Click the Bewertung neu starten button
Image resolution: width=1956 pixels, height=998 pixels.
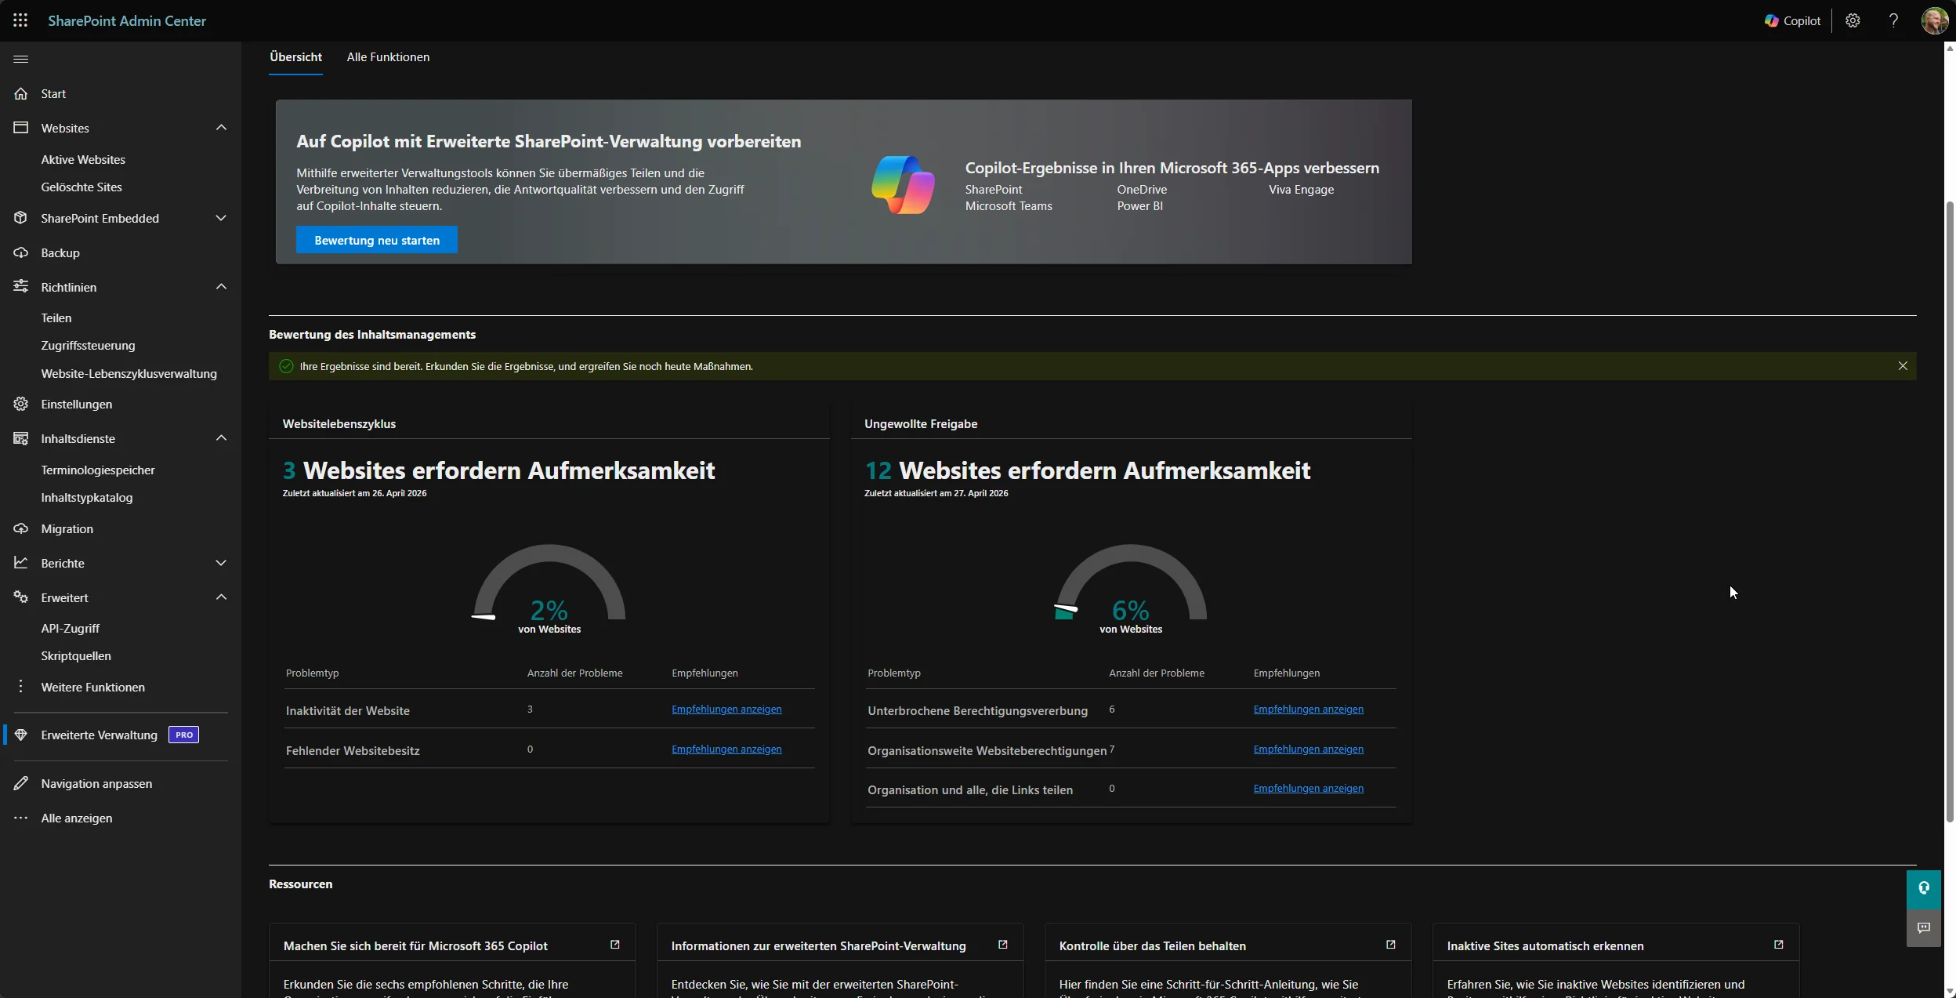click(377, 240)
